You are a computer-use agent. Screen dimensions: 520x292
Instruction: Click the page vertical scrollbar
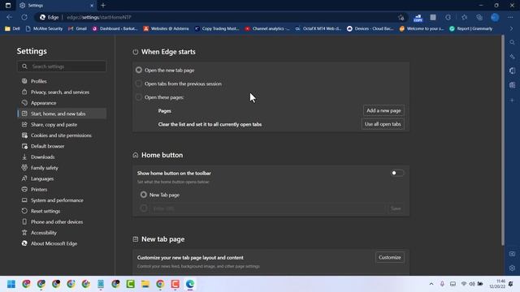503,140
